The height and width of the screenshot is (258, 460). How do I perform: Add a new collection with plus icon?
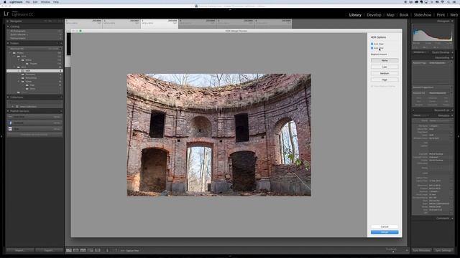click(60, 97)
